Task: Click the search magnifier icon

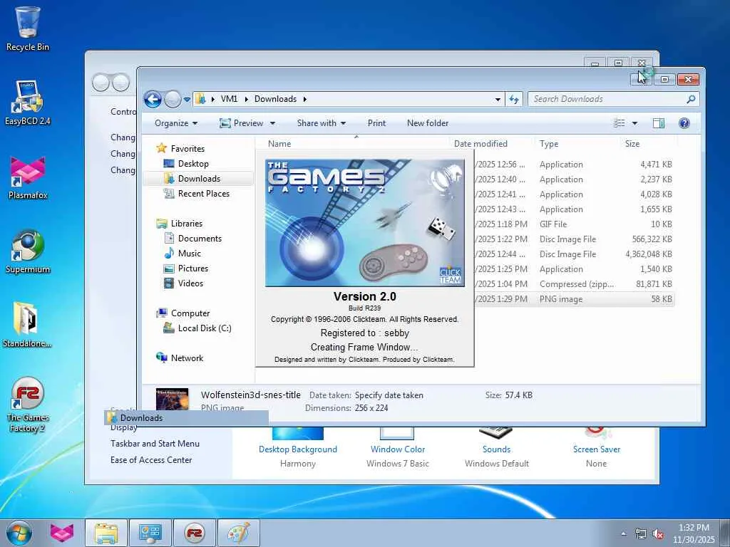Action: 691,99
